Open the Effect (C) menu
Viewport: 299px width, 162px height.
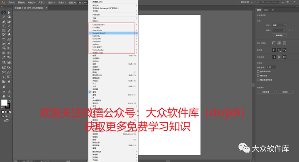tap(62, 2)
